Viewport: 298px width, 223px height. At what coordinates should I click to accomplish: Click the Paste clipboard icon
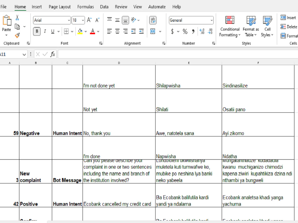[7, 20]
